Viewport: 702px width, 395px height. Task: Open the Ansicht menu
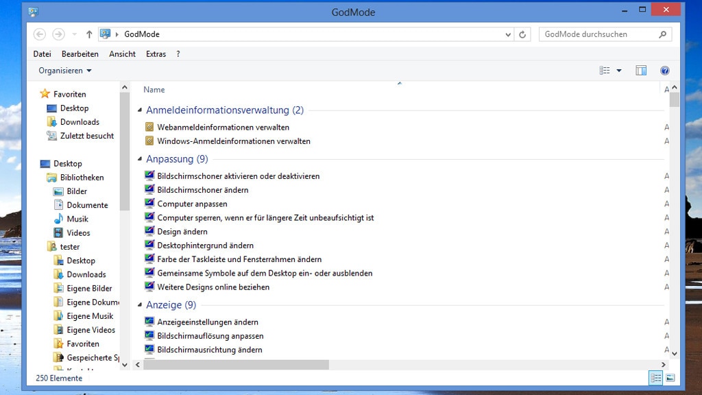tap(122, 54)
